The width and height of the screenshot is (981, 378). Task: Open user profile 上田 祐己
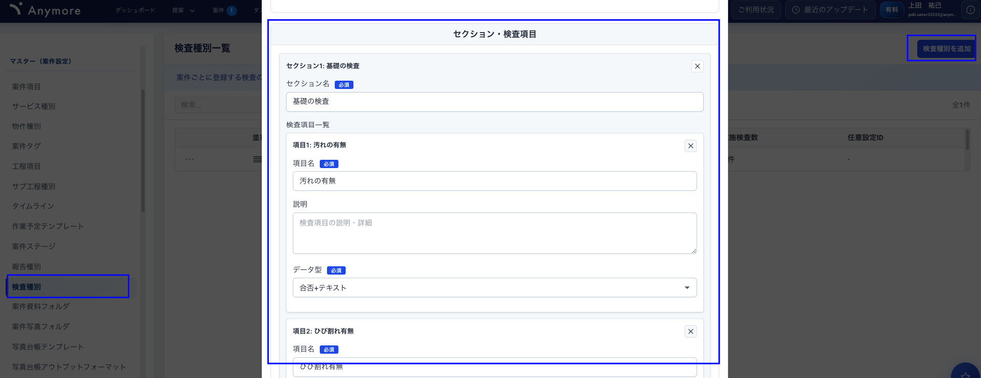tap(932, 9)
